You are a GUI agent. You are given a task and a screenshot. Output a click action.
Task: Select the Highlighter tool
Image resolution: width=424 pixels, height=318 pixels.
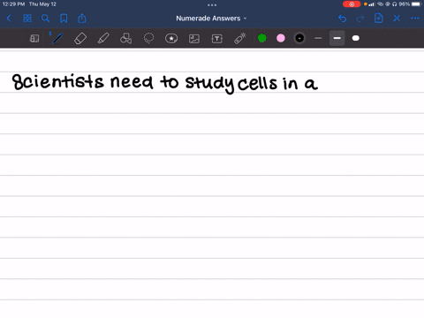pyautogui.click(x=103, y=38)
